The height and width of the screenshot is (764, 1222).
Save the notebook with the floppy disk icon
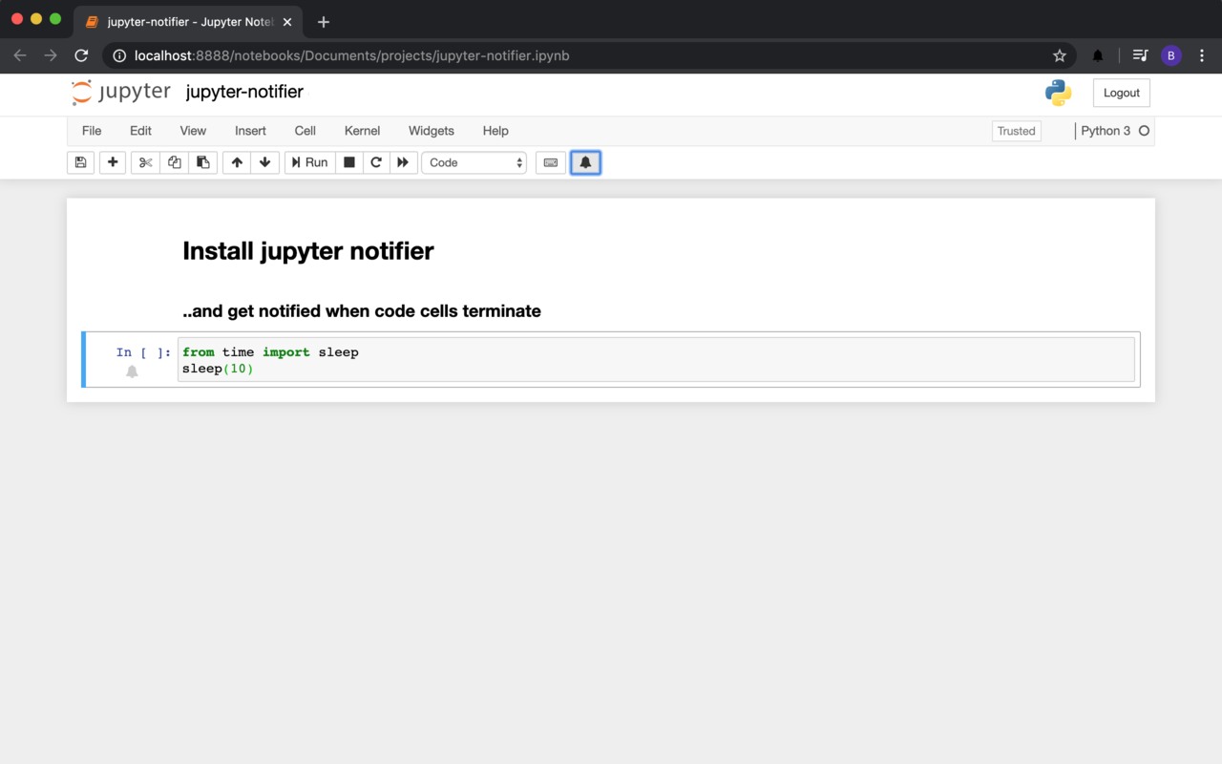(81, 162)
